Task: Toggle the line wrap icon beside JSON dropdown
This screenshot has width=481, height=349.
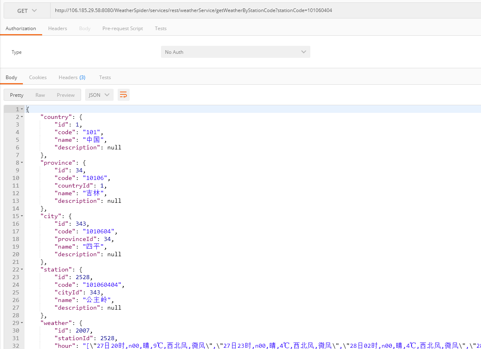Action: [x=123, y=95]
